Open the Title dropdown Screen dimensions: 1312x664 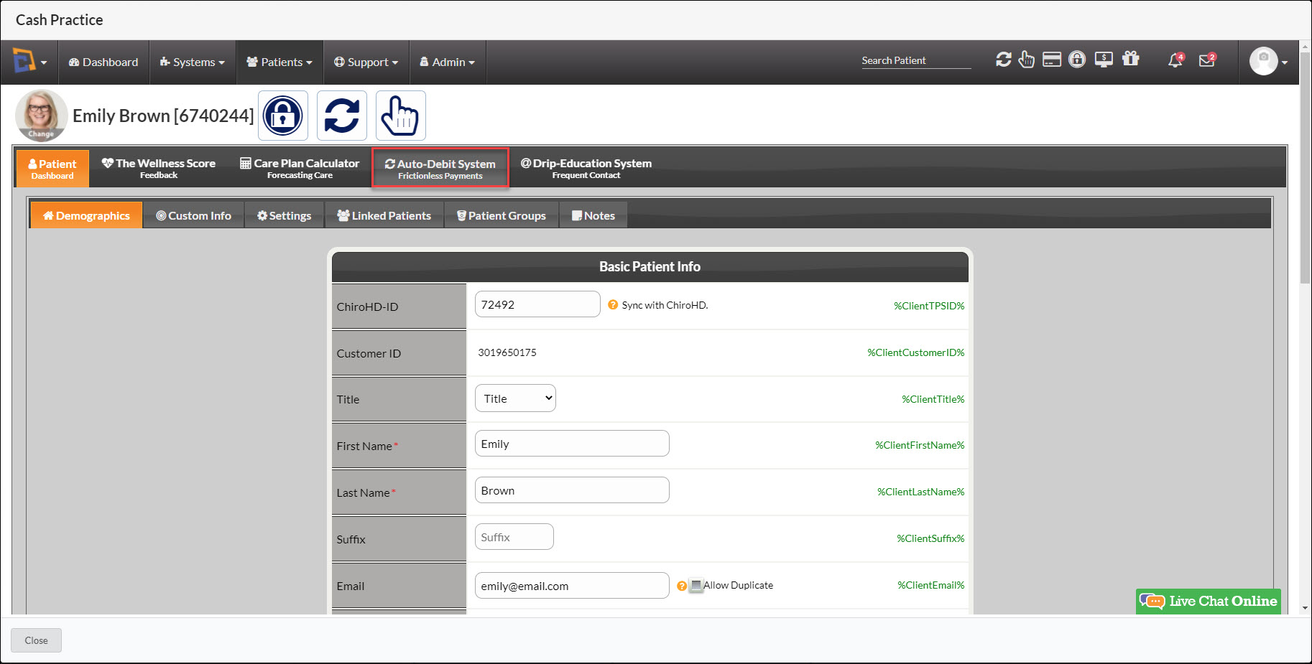515,398
